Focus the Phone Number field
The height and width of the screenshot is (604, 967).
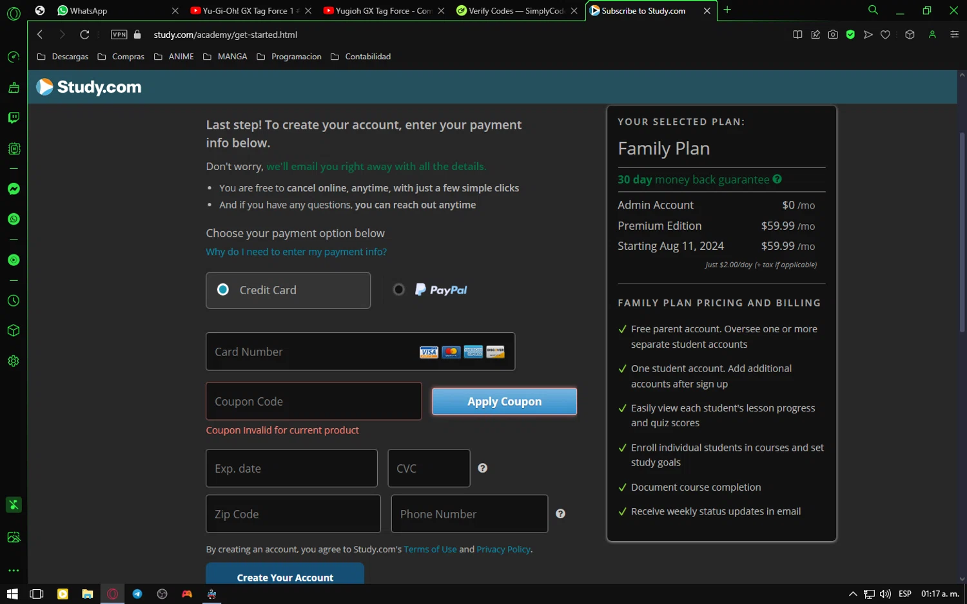coord(469,514)
